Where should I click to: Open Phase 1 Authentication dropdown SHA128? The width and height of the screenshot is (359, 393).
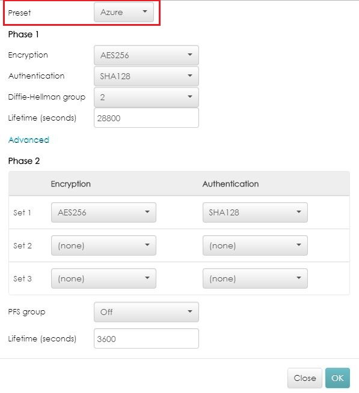pyautogui.click(x=146, y=76)
